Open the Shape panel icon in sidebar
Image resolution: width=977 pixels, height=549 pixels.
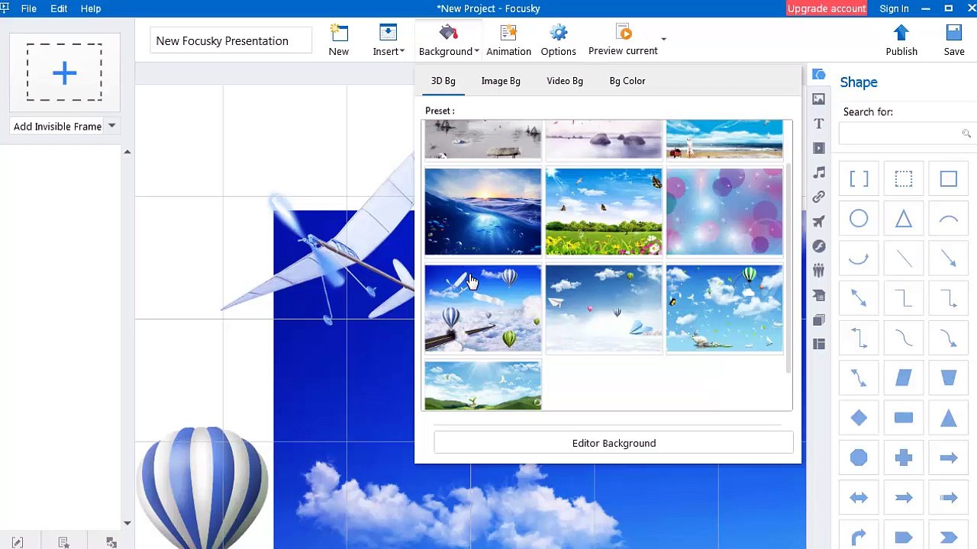click(819, 74)
